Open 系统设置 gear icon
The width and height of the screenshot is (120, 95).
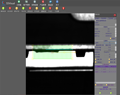35,3
